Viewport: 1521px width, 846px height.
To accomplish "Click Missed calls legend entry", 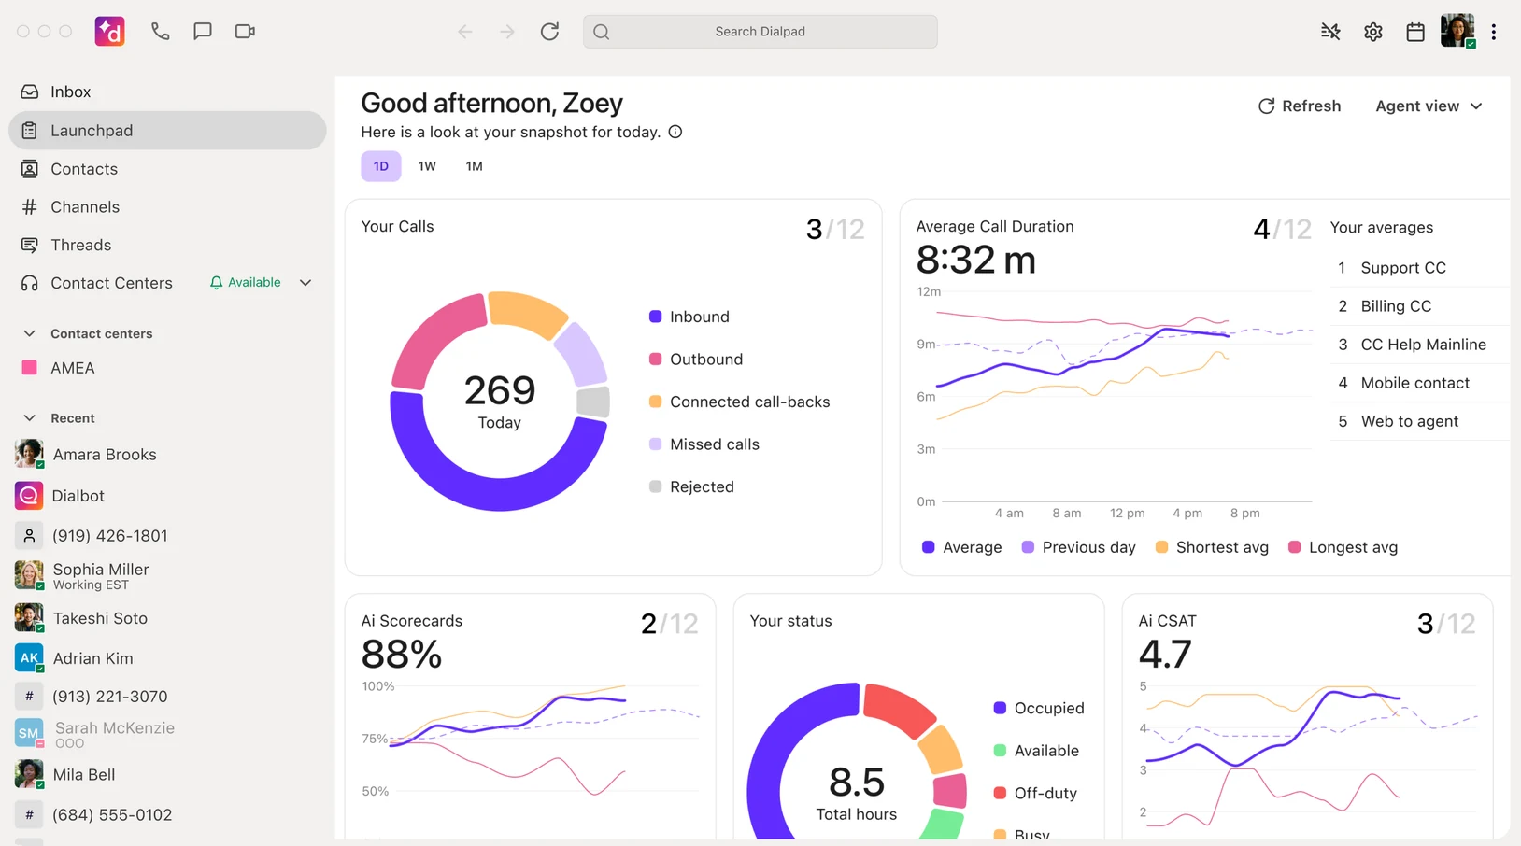I will [x=704, y=444].
